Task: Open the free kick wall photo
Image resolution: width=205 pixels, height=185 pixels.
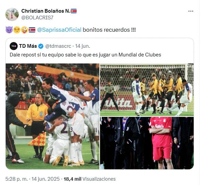Action: [147, 89]
